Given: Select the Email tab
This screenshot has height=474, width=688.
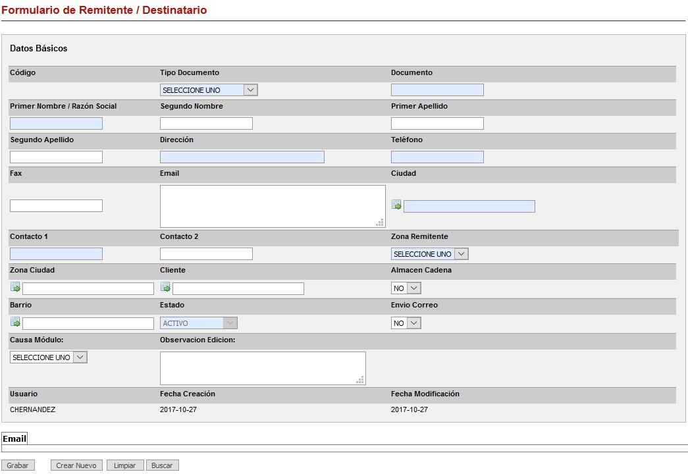Looking at the screenshot, I should 14,439.
